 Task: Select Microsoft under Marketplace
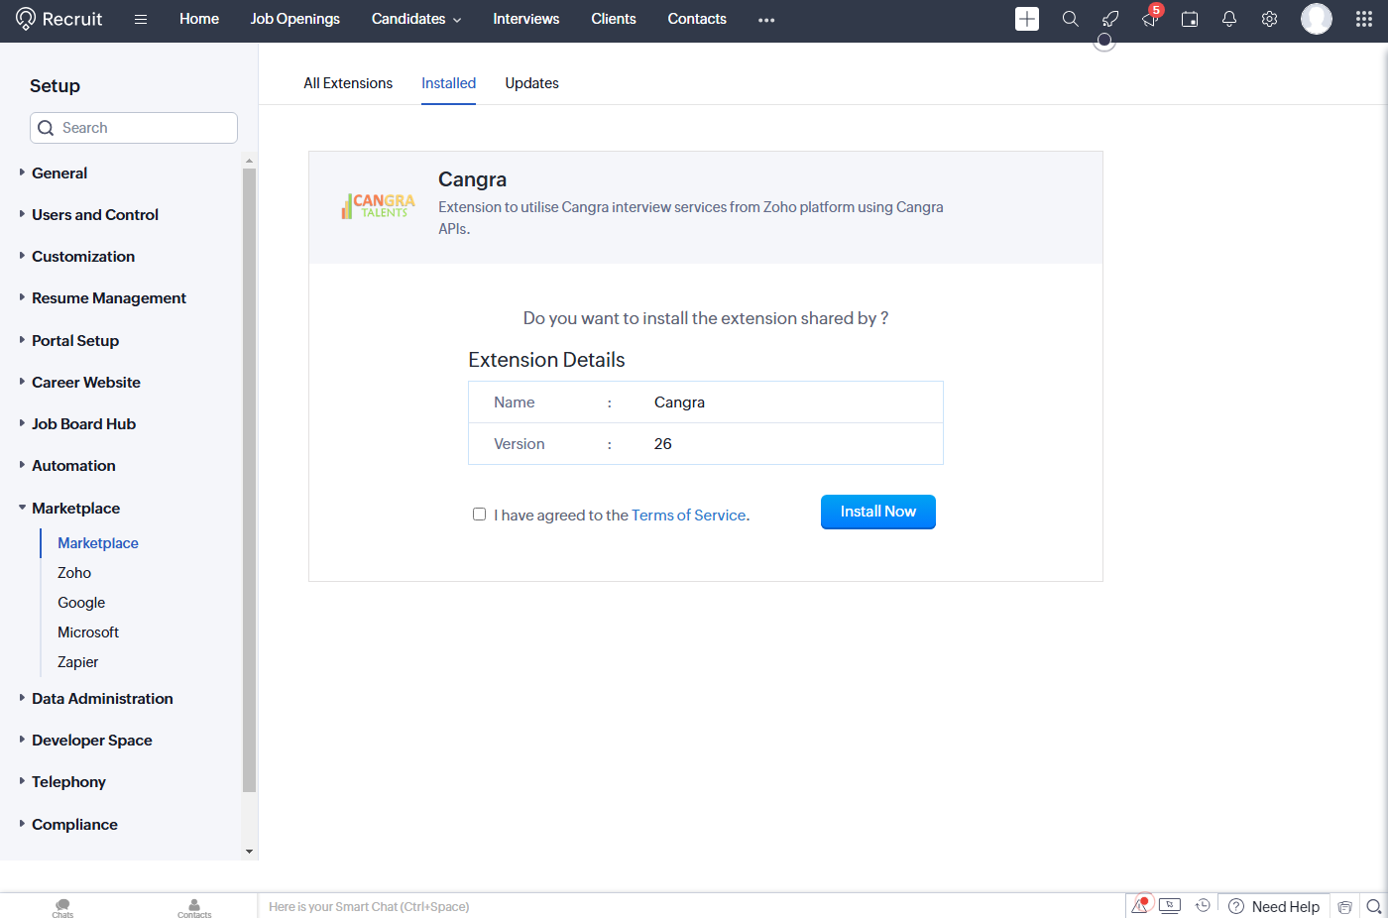[88, 632]
